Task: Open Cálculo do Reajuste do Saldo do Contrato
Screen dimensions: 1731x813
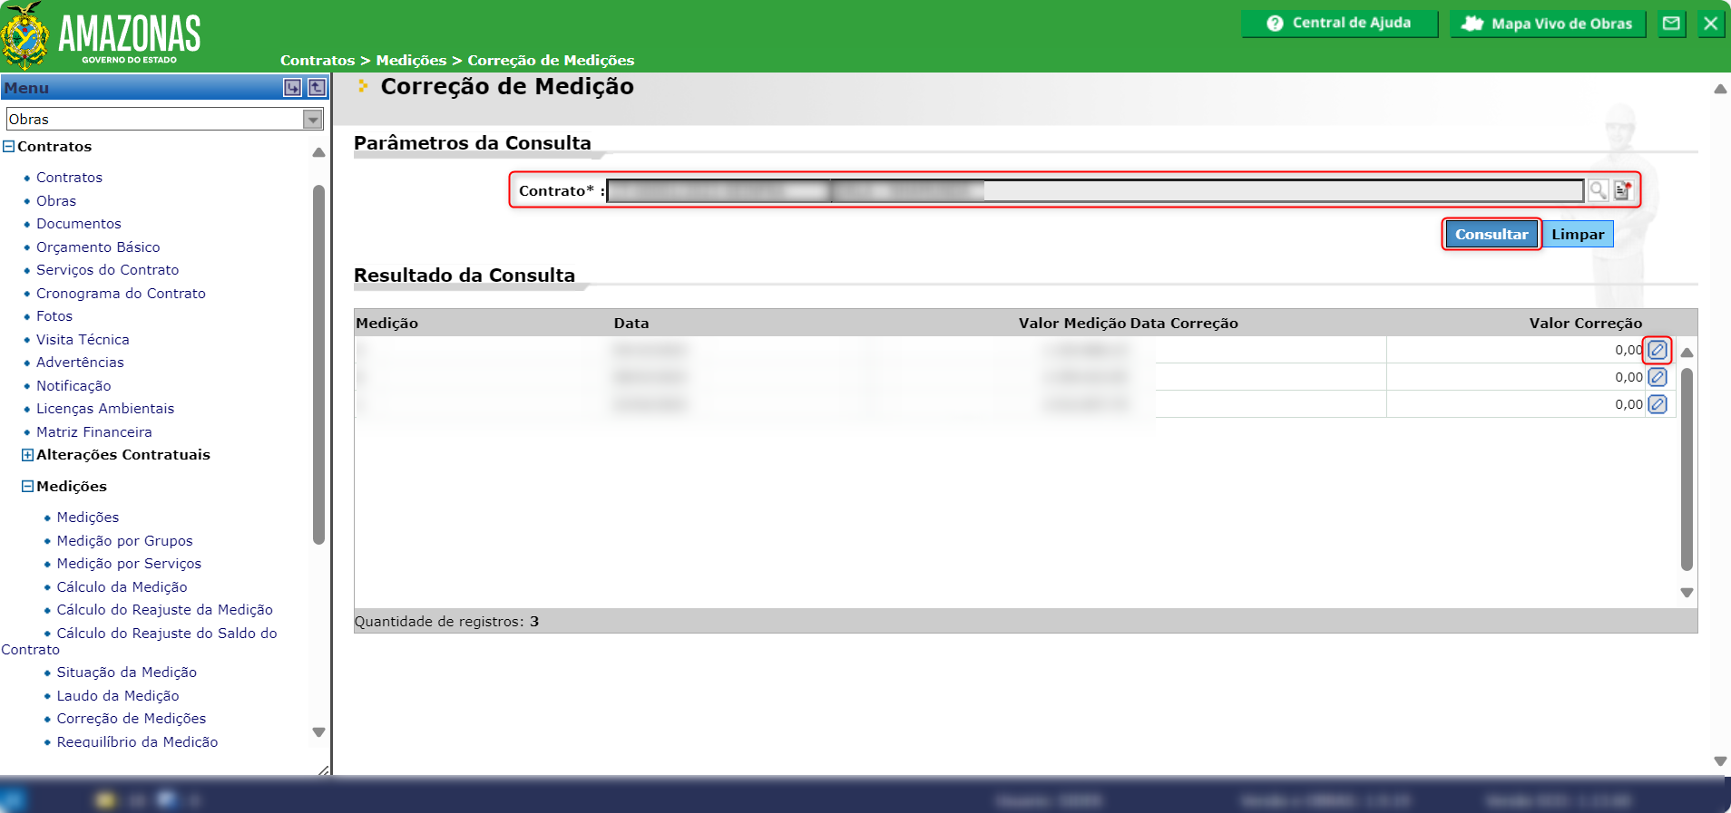Action: click(167, 634)
